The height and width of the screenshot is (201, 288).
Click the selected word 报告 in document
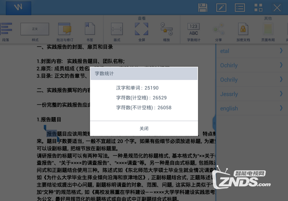pos(51,134)
